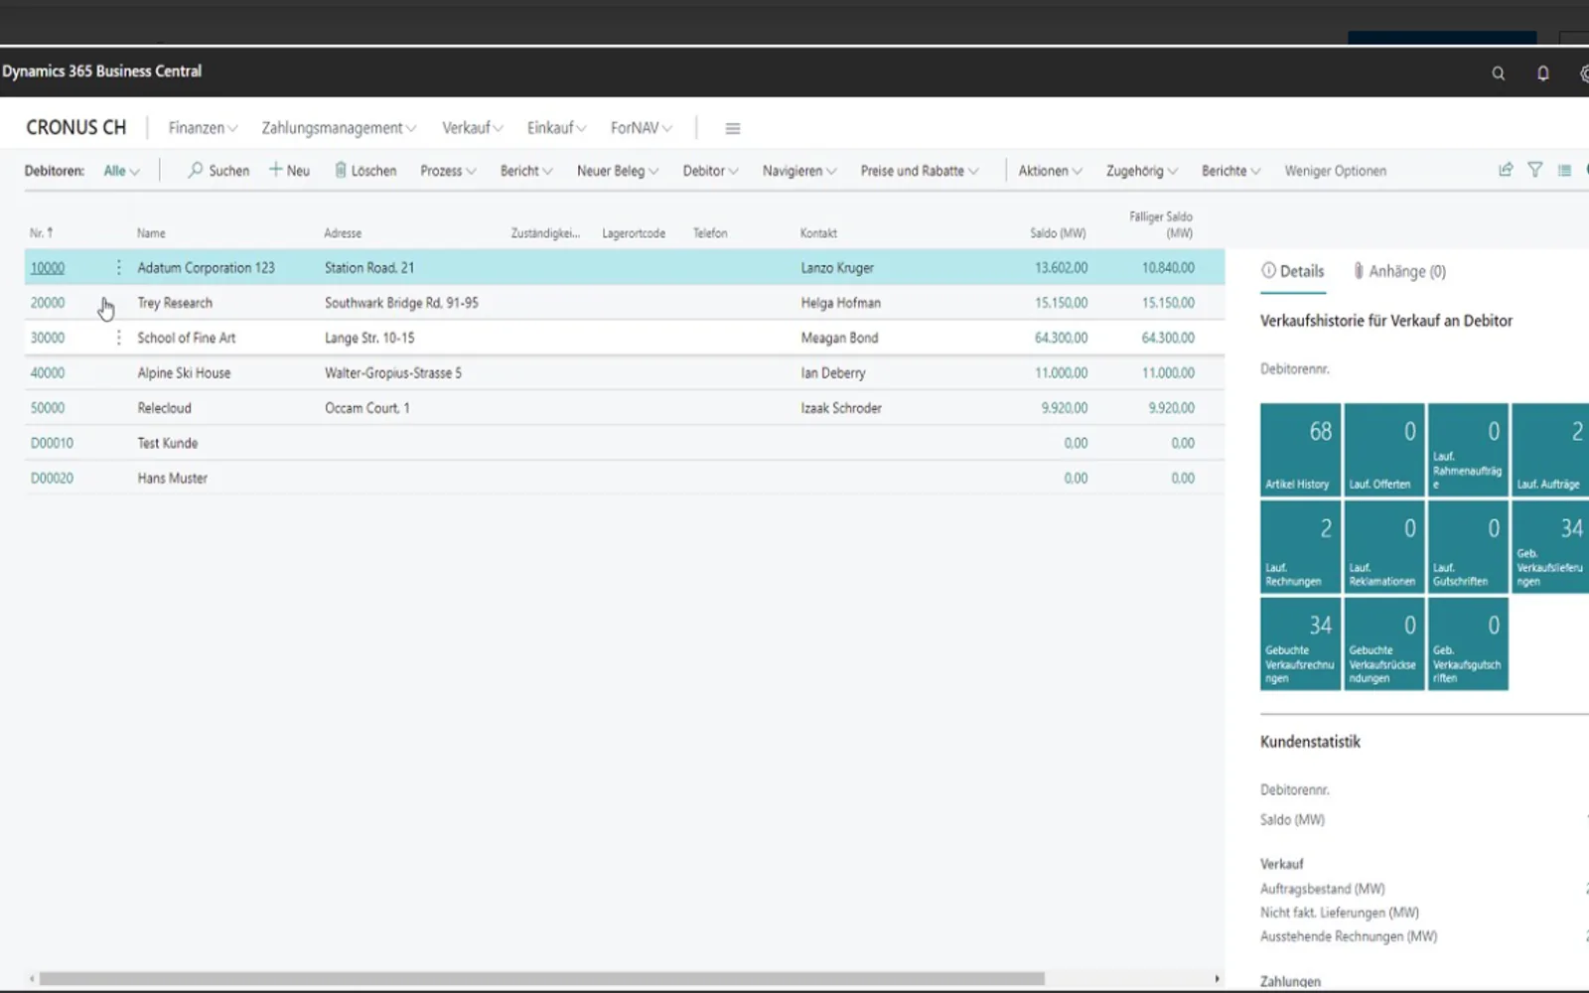Open the Artikel History tile showing 68

1300,449
